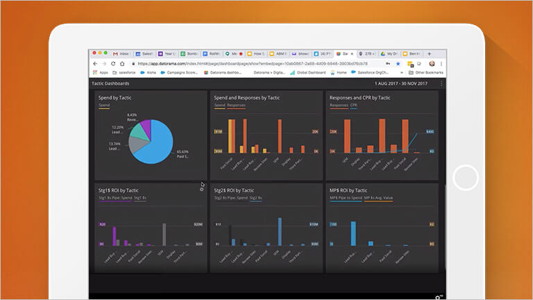Click the Stg2$ ROI by Tactic title

(x=234, y=190)
